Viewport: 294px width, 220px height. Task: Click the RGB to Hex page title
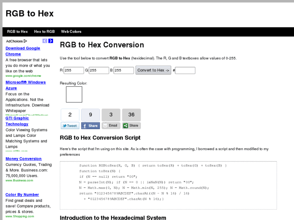point(30,13)
